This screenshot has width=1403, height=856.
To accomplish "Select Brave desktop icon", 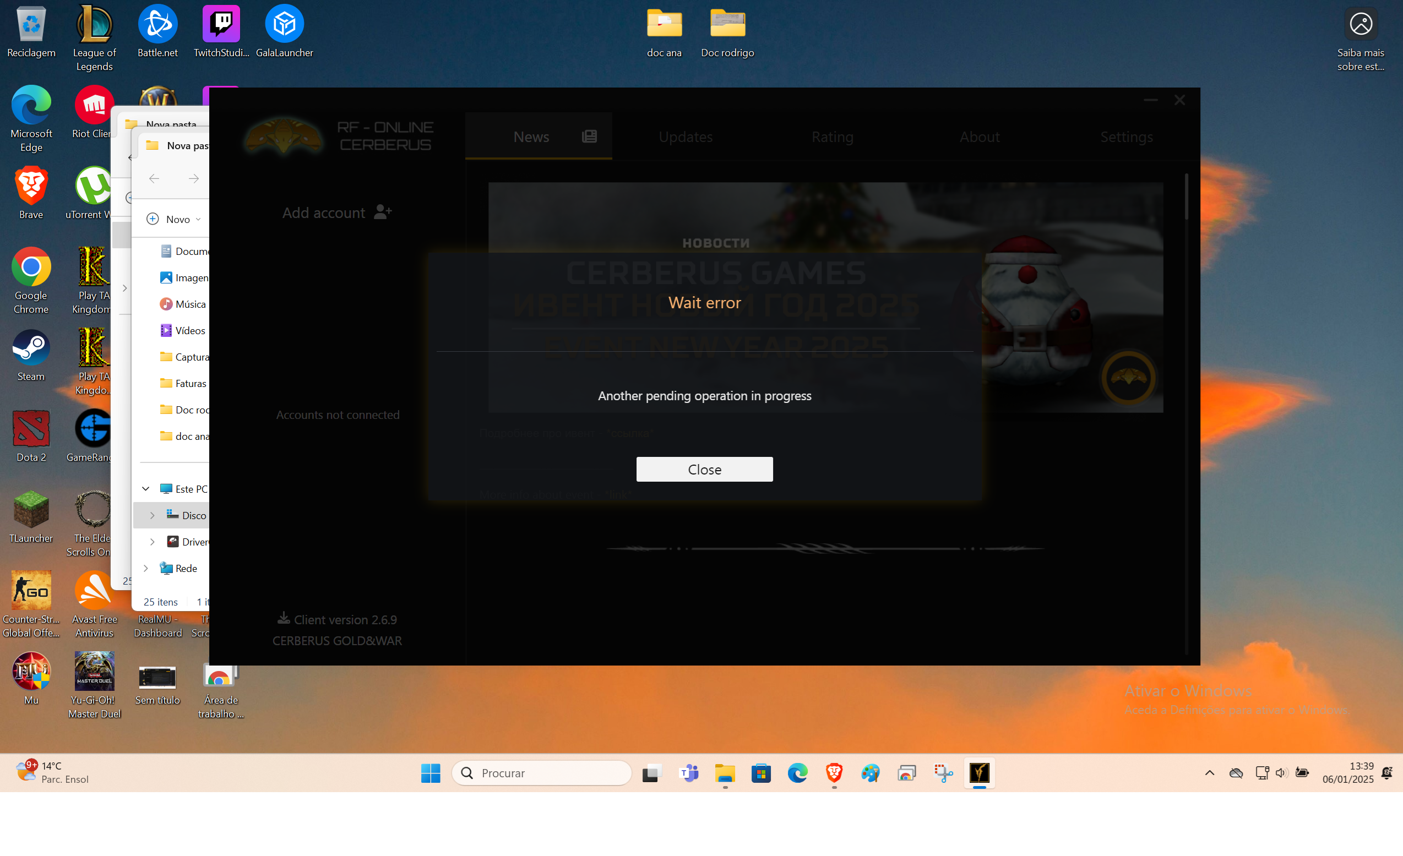I will (31, 194).
